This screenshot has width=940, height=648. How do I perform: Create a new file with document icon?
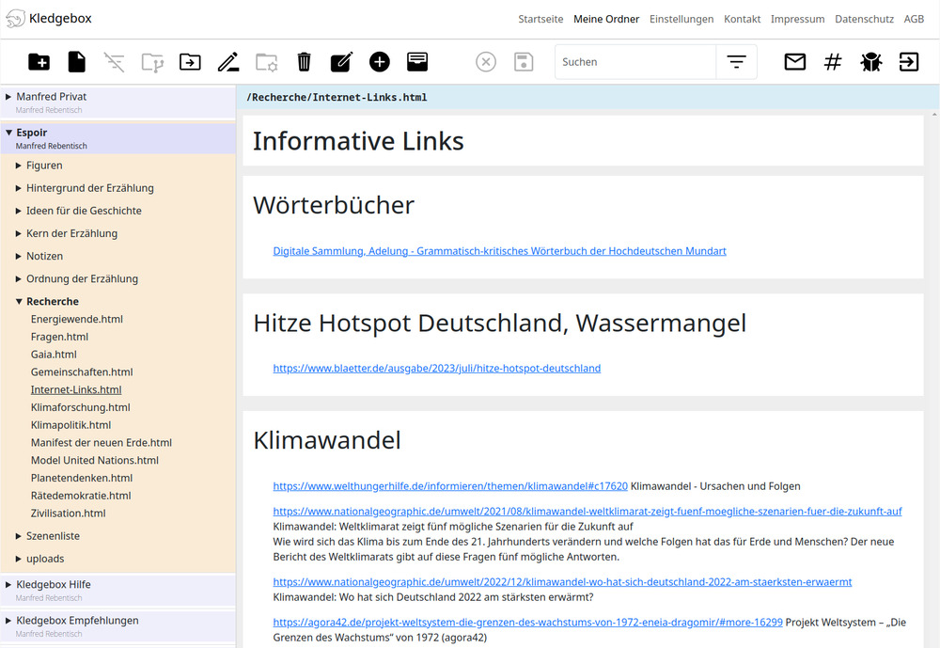click(x=77, y=62)
